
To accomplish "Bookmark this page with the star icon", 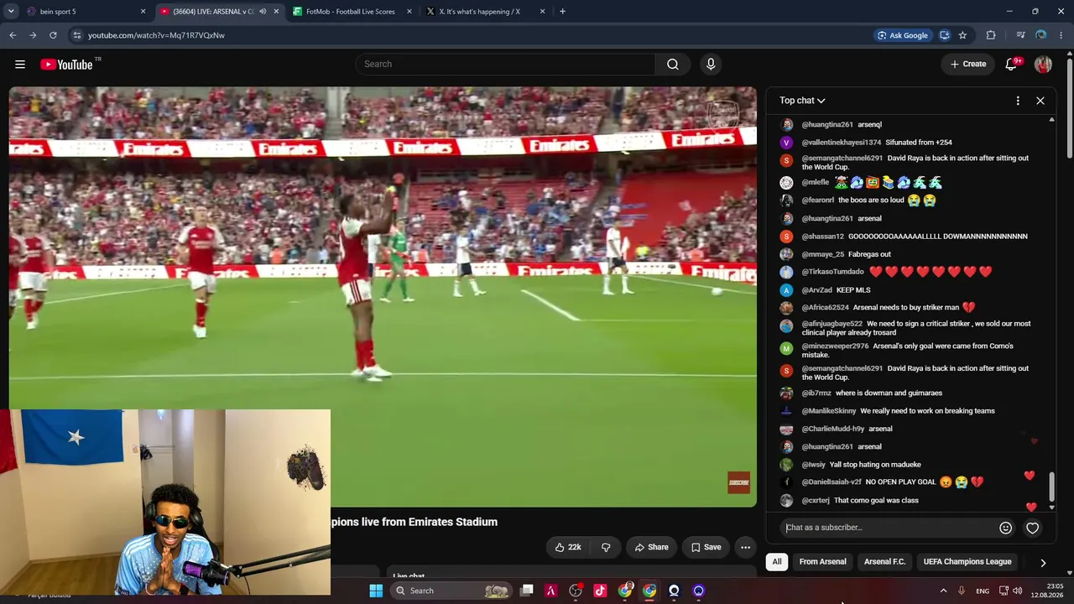I will [x=962, y=35].
